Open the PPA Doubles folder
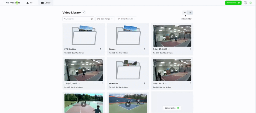 tap(83, 35)
